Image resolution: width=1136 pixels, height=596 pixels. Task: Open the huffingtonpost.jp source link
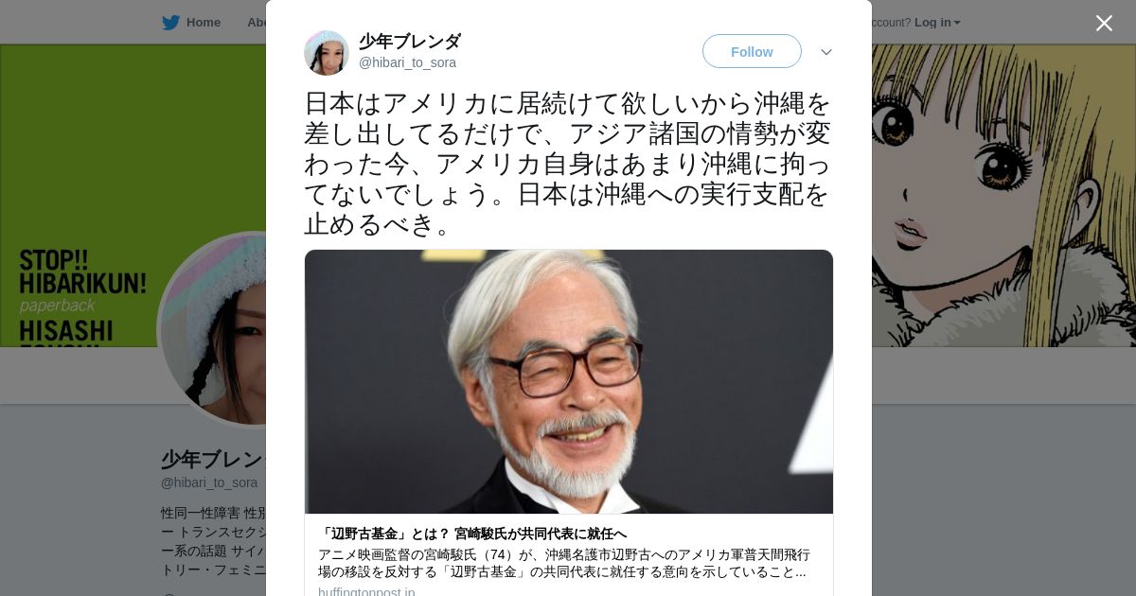coord(366,592)
